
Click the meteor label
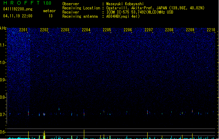(49, 11)
